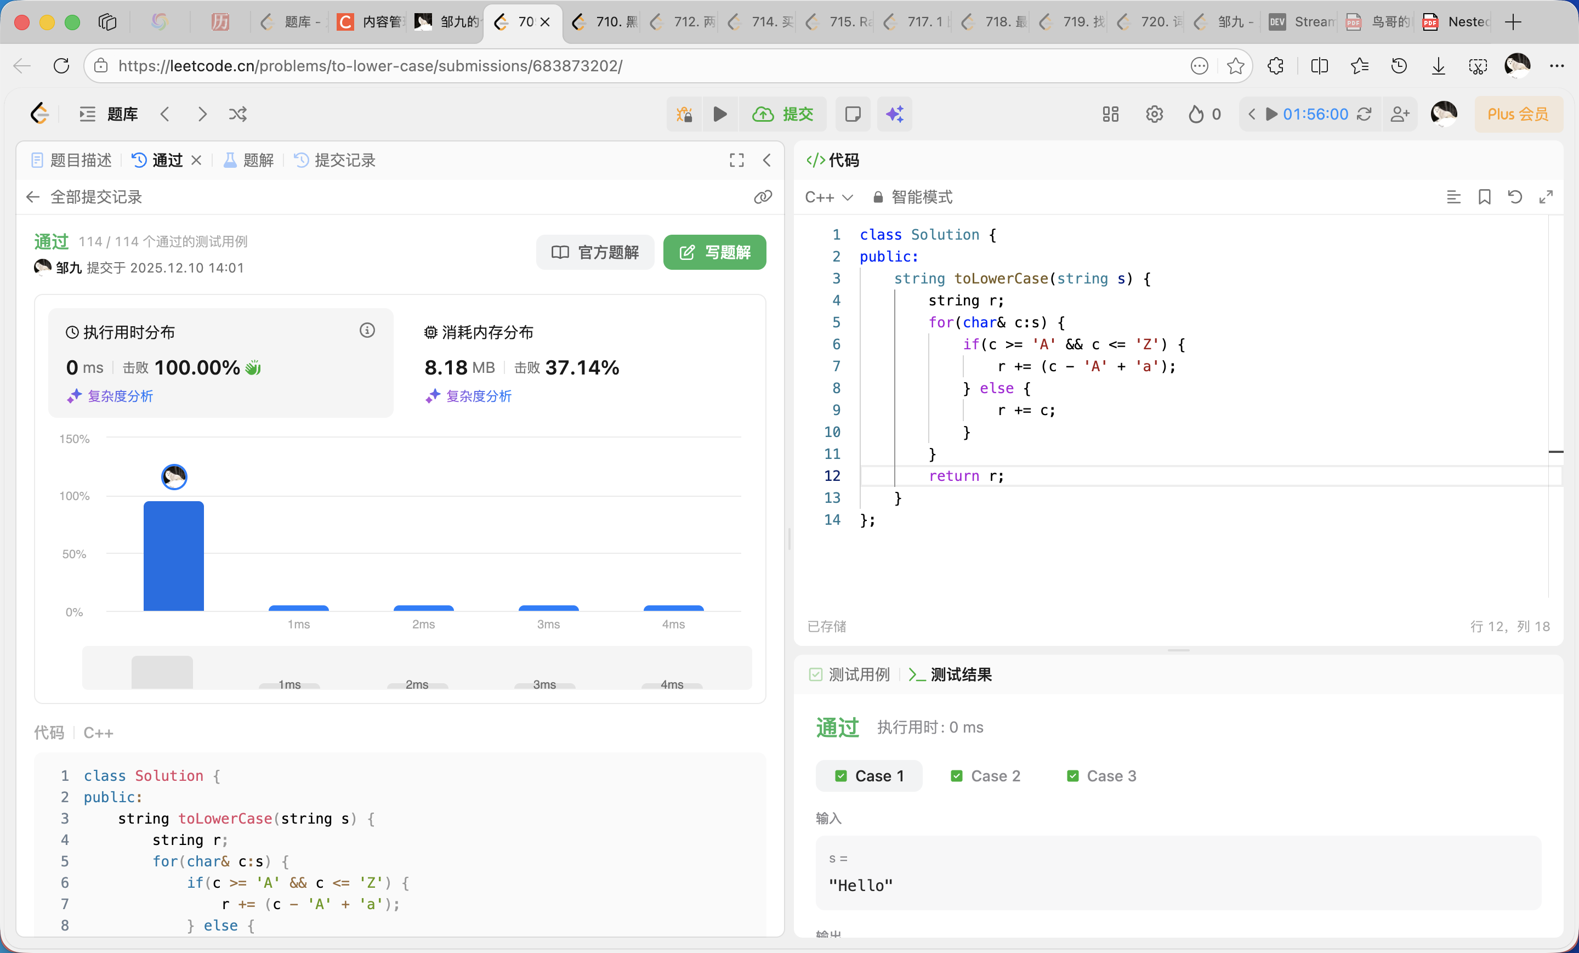
Task: Open 官方题解 for this problem
Action: [x=595, y=252]
